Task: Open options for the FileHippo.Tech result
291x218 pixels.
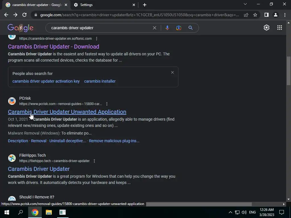Action: 94,161
